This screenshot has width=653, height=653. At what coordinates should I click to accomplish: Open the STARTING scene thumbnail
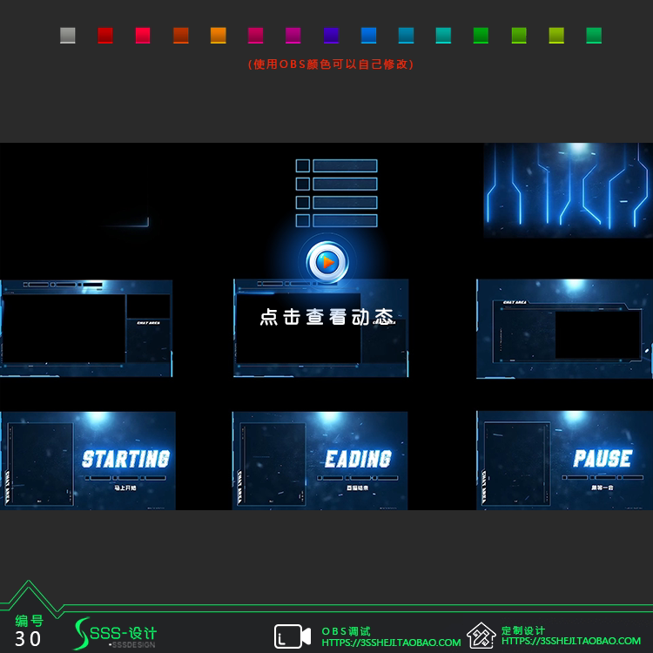(x=87, y=461)
